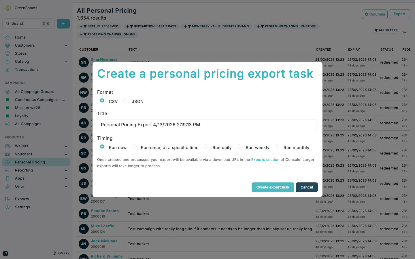415x259 pixels.
Task: Select the Stores icon in the sidebar
Action: [8, 53]
